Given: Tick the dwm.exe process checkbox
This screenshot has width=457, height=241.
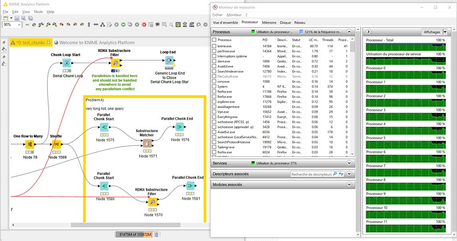Looking at the screenshot, I should coord(214,61).
